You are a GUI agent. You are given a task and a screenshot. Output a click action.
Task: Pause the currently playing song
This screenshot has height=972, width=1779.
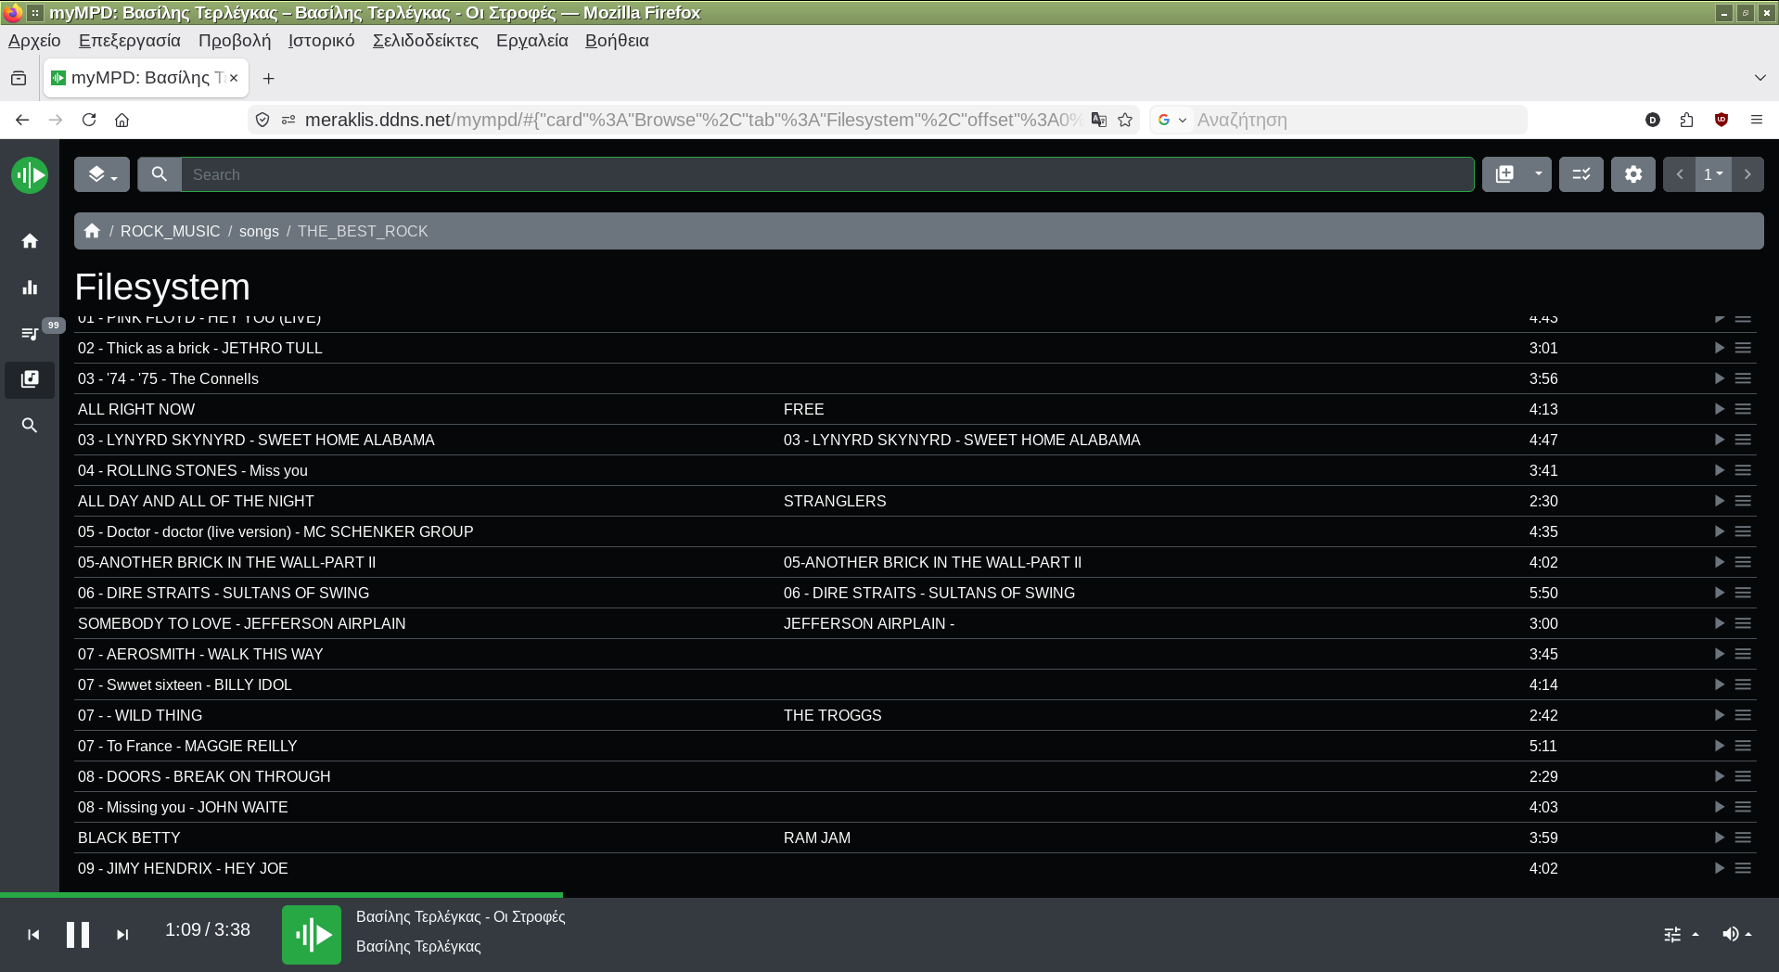(78, 934)
